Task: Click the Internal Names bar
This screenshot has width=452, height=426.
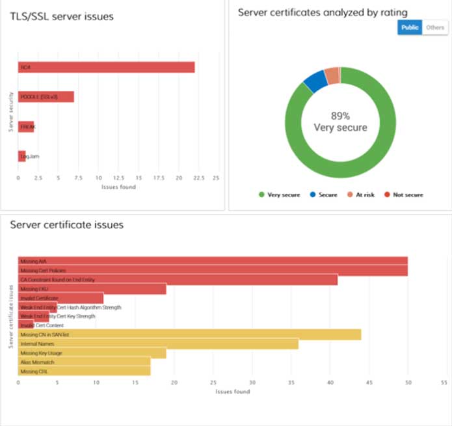Action: click(158, 344)
